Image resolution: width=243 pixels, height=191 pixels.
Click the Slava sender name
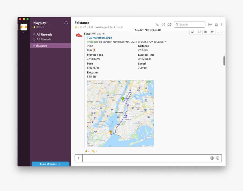87,34
